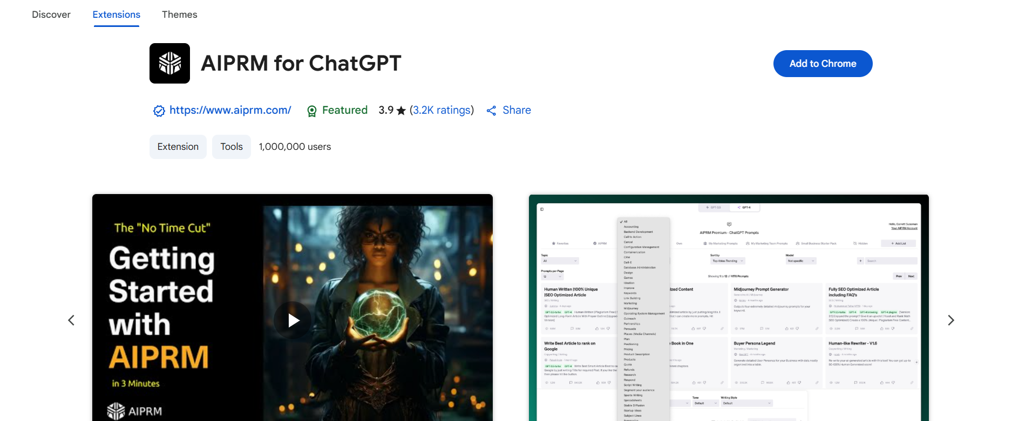Click the share icon
Viewport: 1012px width, 421px height.
(x=491, y=111)
